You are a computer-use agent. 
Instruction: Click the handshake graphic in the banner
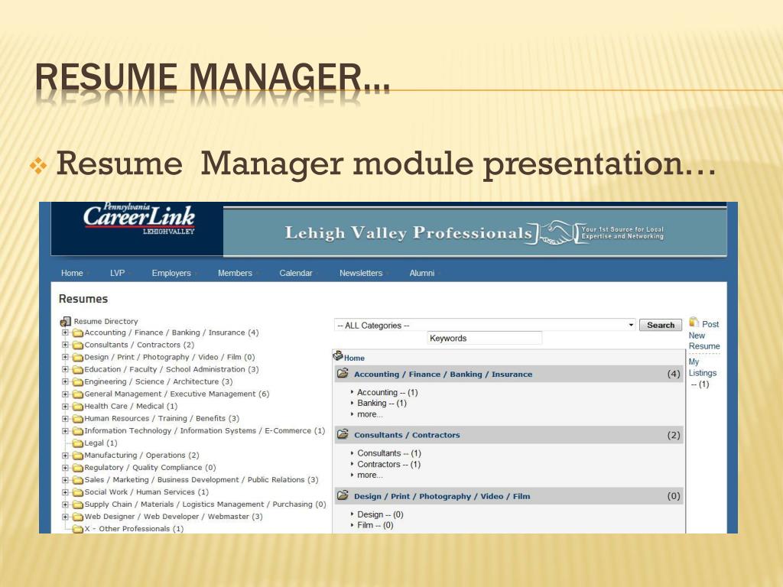557,232
